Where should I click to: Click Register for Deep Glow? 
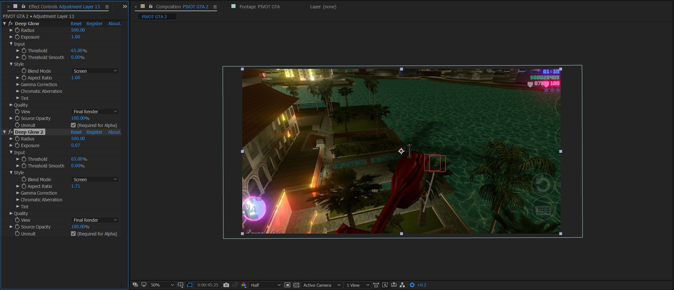tap(95, 24)
